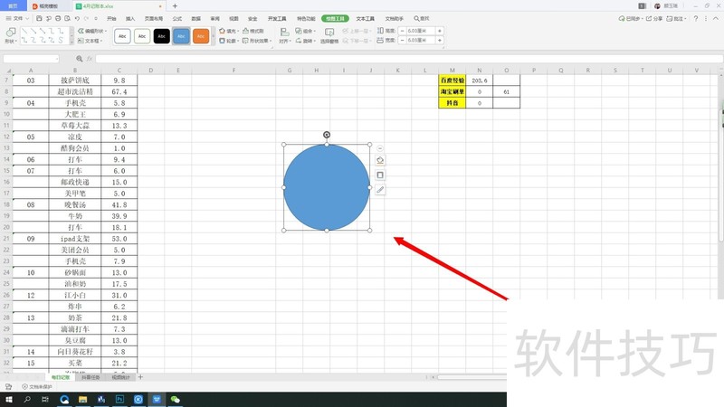Click the document unprotected status (文档未保护)

coord(37,387)
